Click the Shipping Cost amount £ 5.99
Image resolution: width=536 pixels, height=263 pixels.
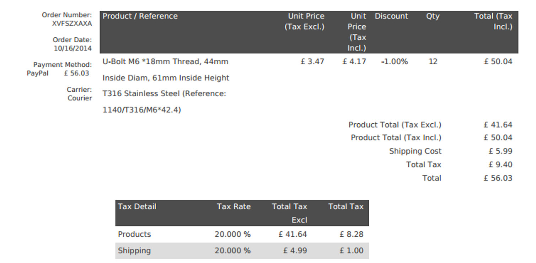[x=500, y=151]
